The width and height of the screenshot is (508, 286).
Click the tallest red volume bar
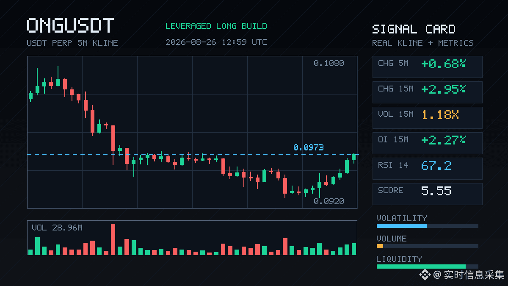point(113,239)
